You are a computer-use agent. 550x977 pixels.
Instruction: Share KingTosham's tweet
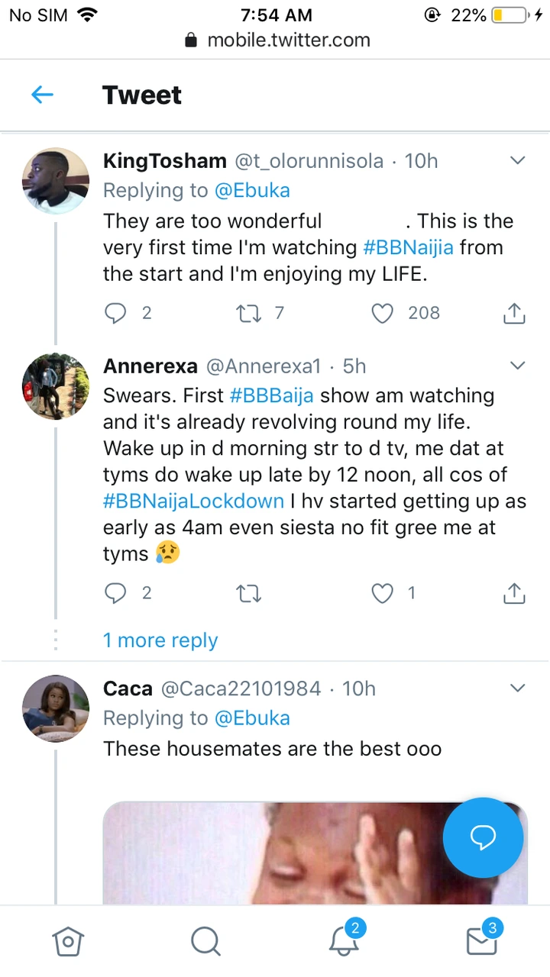coord(514,313)
